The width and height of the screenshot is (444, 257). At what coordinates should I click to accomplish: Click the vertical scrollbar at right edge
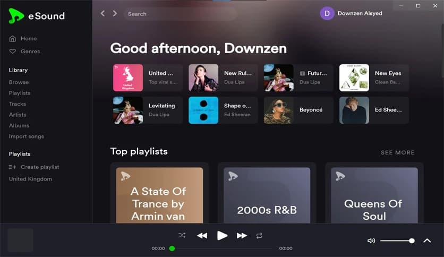[x=442, y=51]
